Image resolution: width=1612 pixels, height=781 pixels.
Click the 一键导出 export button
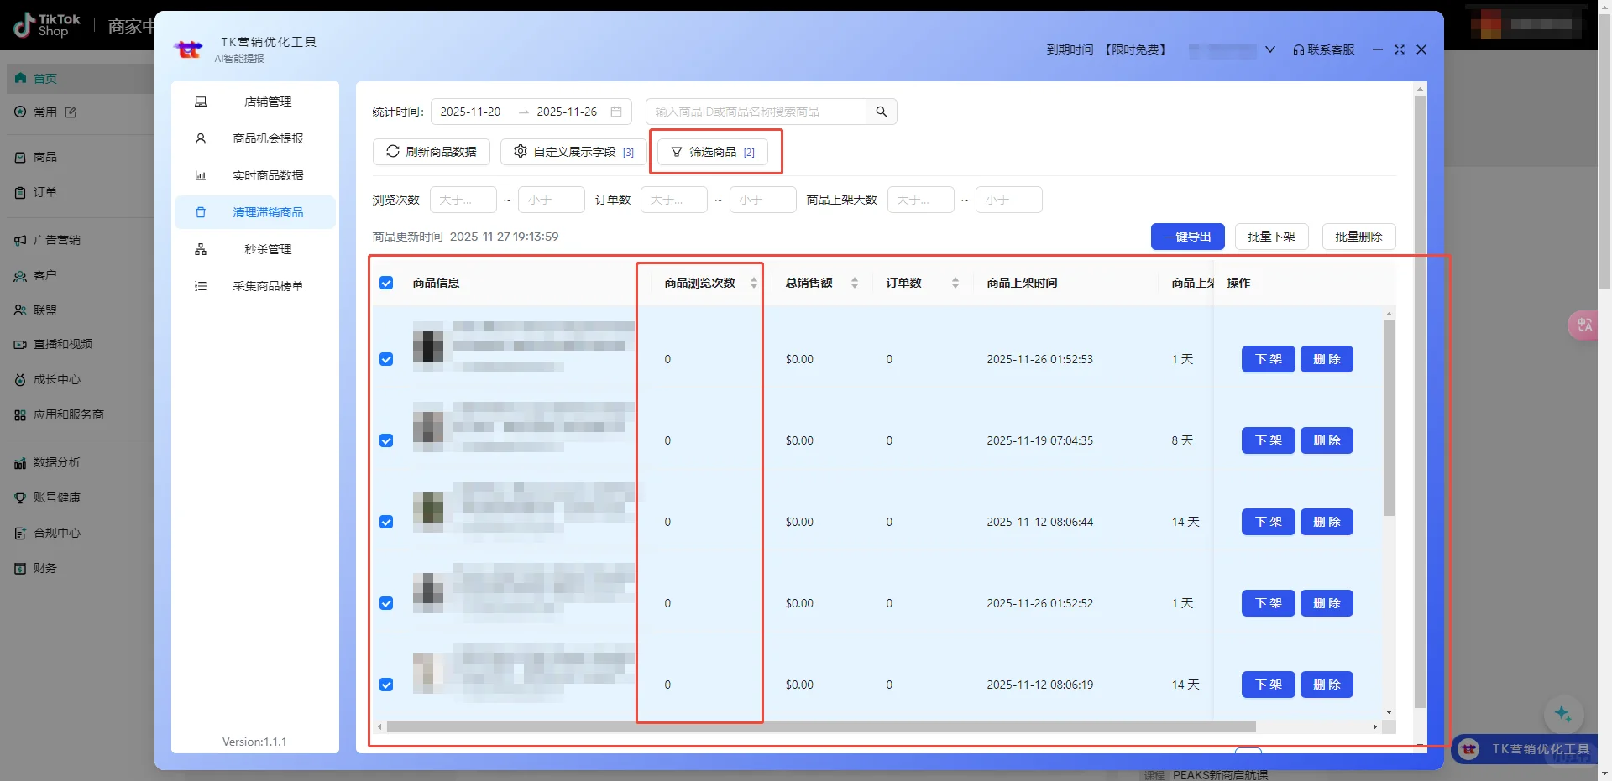pyautogui.click(x=1186, y=236)
